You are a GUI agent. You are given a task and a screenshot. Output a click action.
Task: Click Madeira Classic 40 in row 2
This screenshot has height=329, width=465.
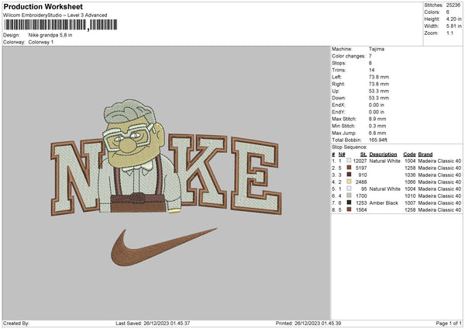(439, 168)
